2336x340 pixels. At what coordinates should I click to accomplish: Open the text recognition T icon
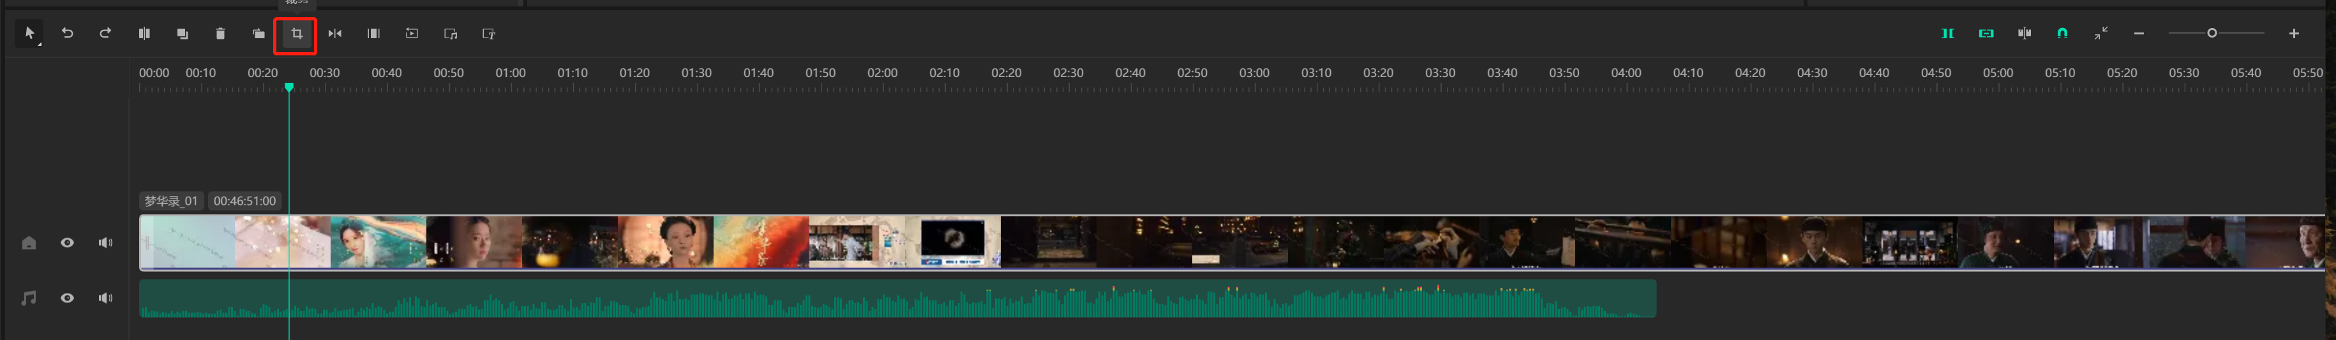coord(489,34)
